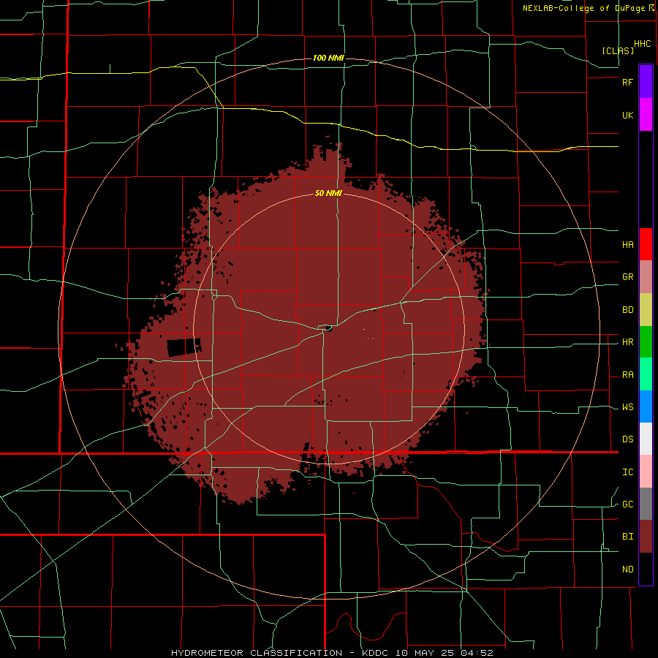
Task: Click the HHC product code label
Action: tap(643, 44)
